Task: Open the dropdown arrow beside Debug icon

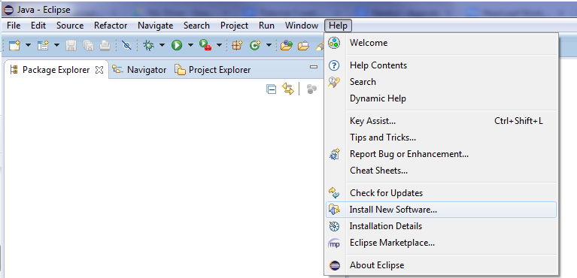Action: click(162, 45)
